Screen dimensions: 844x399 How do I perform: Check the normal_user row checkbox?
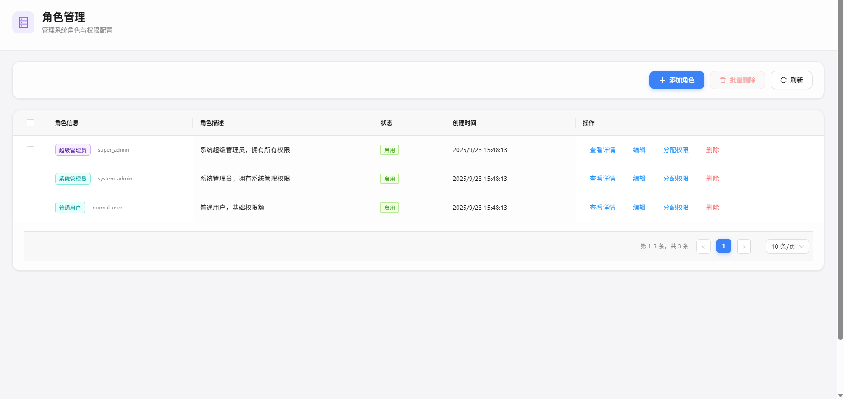(30, 208)
